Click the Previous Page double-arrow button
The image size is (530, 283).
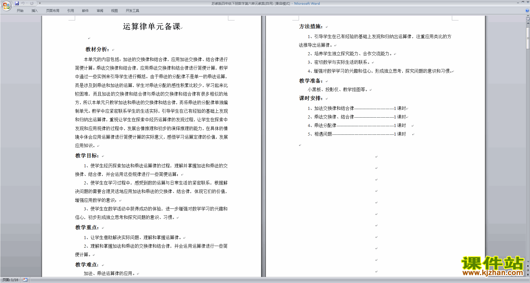tap(528, 266)
